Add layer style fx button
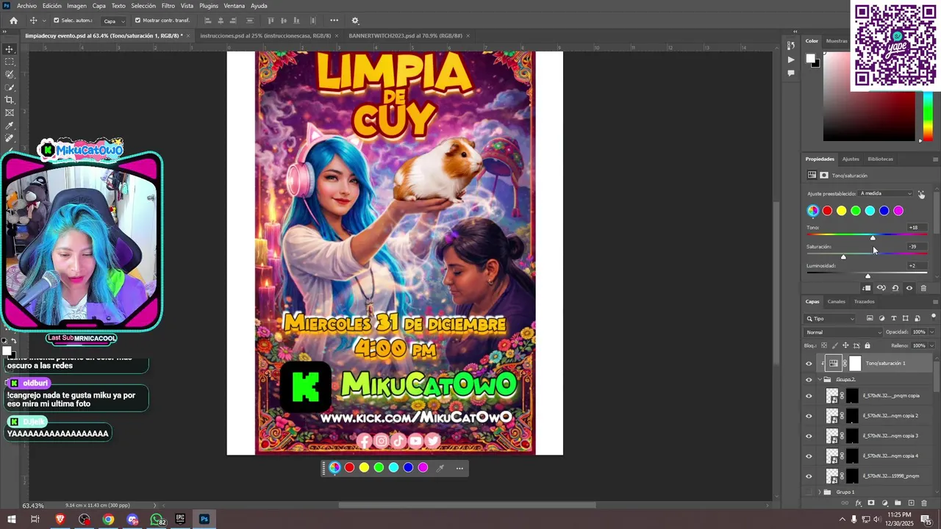 tap(858, 503)
